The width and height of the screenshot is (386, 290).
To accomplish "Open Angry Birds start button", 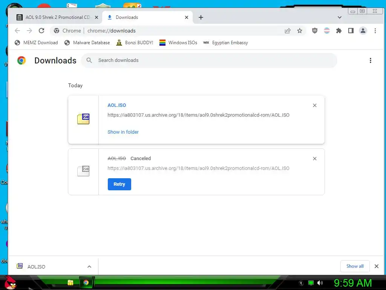I will coord(10,282).
